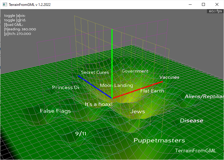Click the green vertical axis line

click(x=112, y=59)
